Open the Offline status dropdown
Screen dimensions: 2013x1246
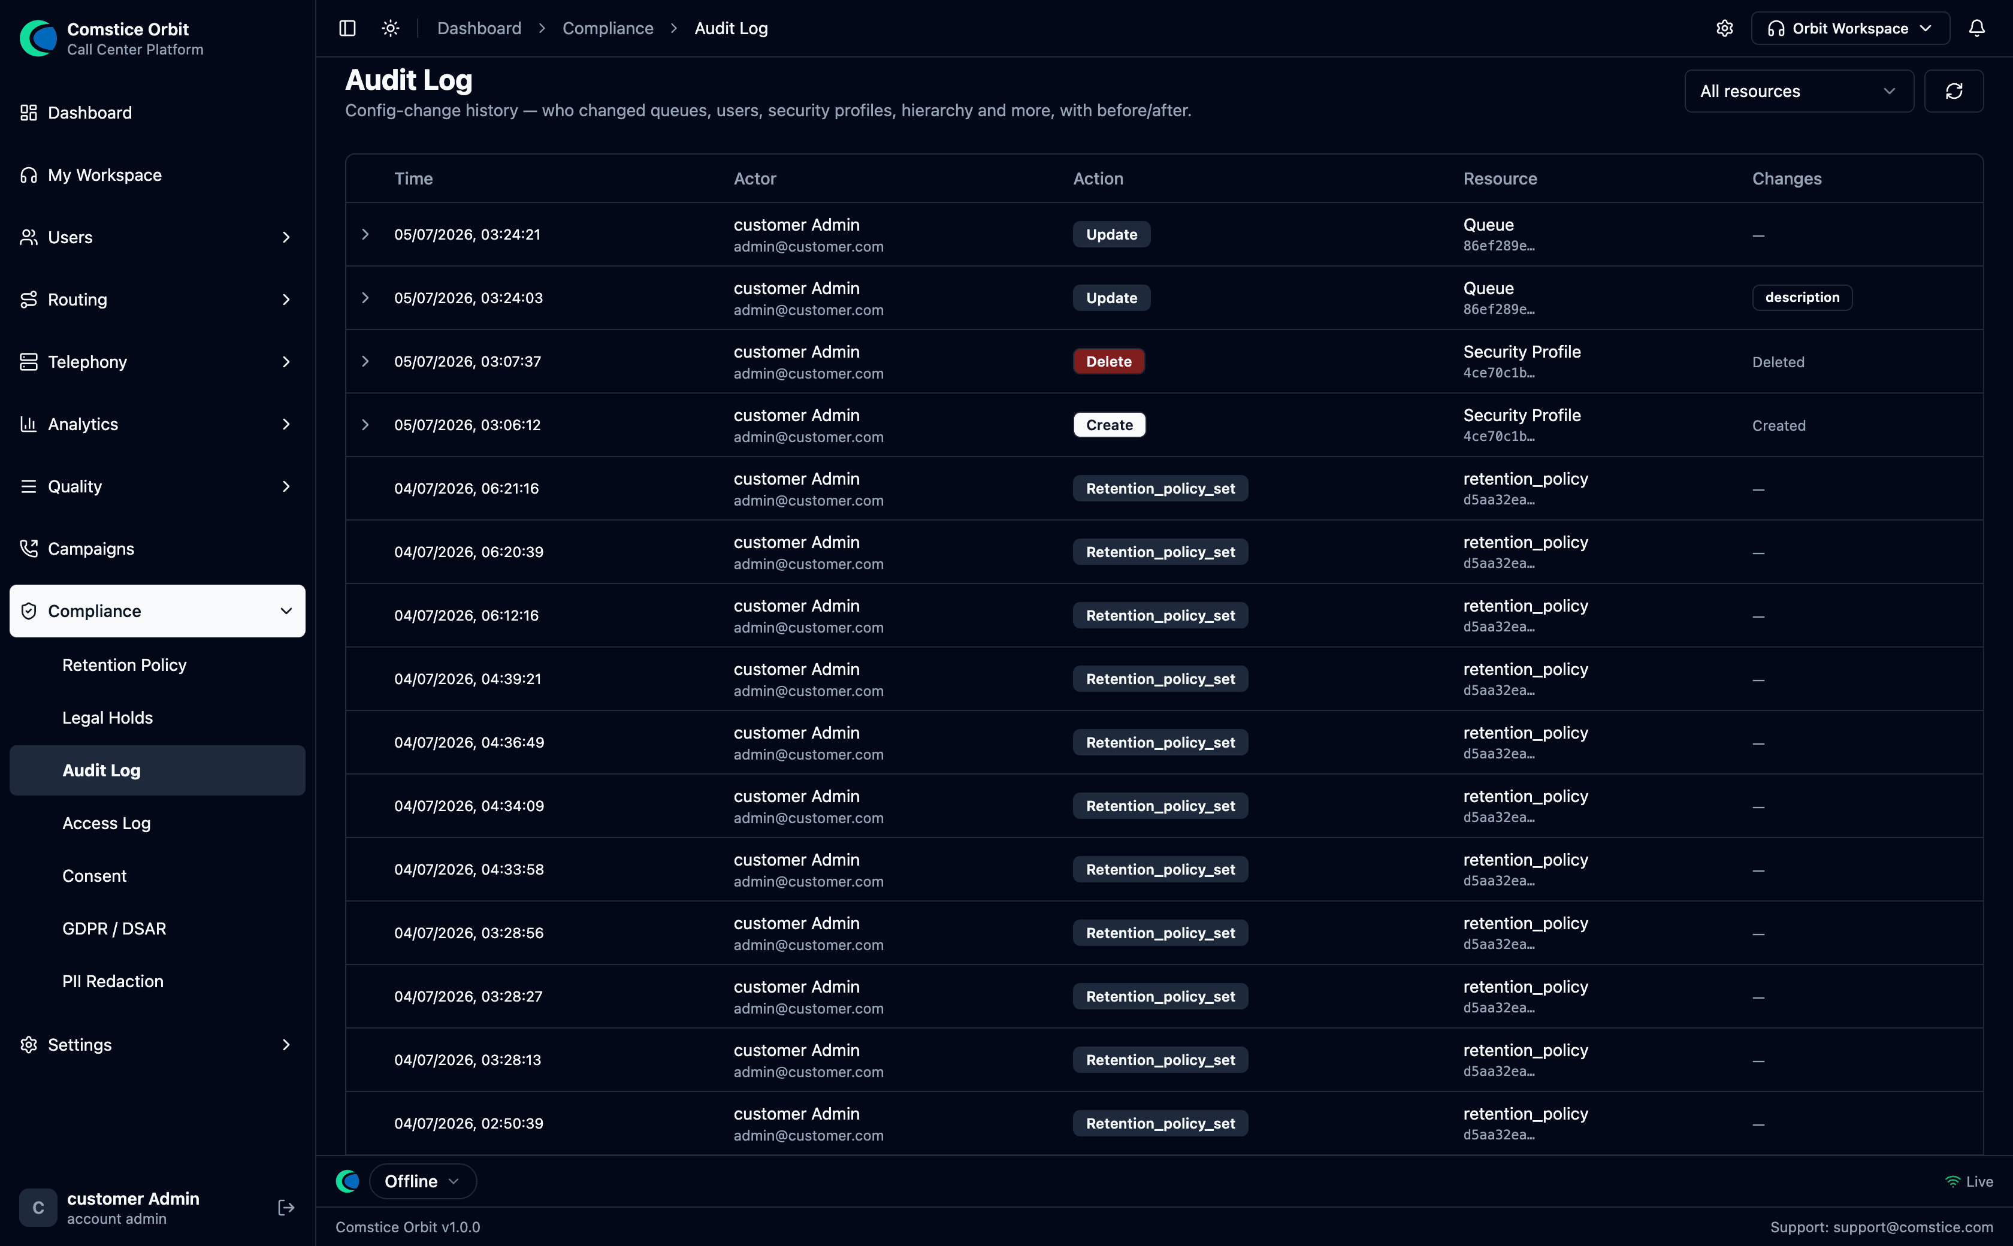click(x=423, y=1181)
